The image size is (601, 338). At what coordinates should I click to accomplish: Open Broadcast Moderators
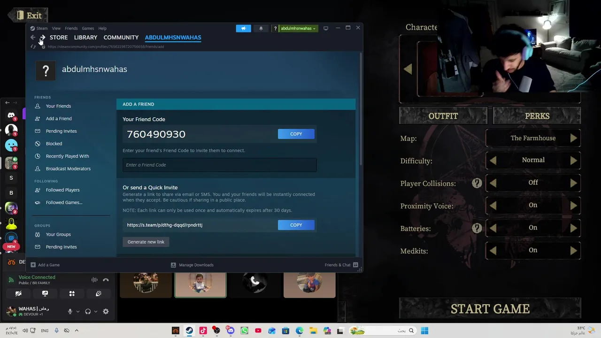coord(68,169)
